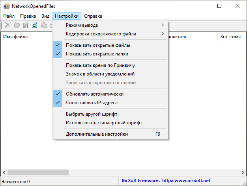Toggle 'Сопоставлять IP-адреса' option

[x=110, y=103]
